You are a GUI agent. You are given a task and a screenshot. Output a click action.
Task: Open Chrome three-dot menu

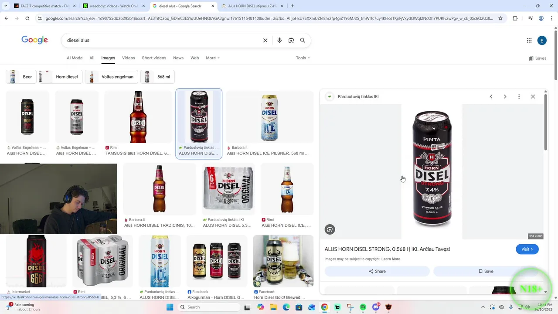click(x=552, y=18)
